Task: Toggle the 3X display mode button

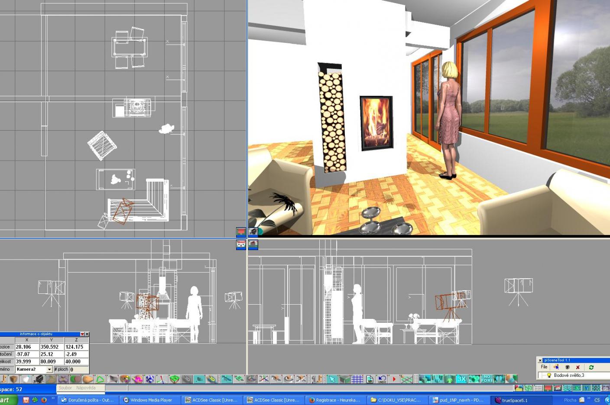Action: (461, 378)
